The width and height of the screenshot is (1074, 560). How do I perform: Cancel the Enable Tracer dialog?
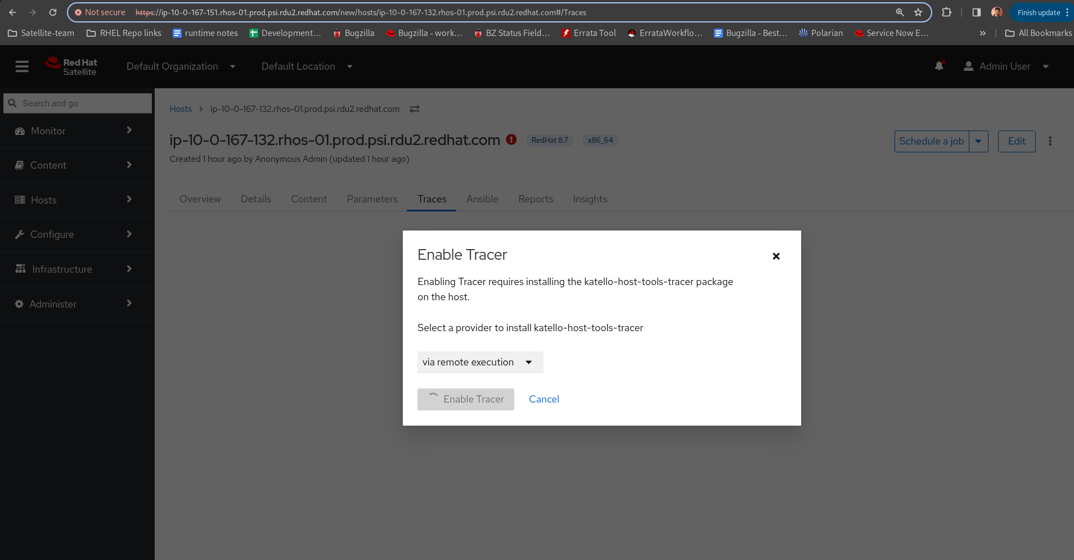544,399
